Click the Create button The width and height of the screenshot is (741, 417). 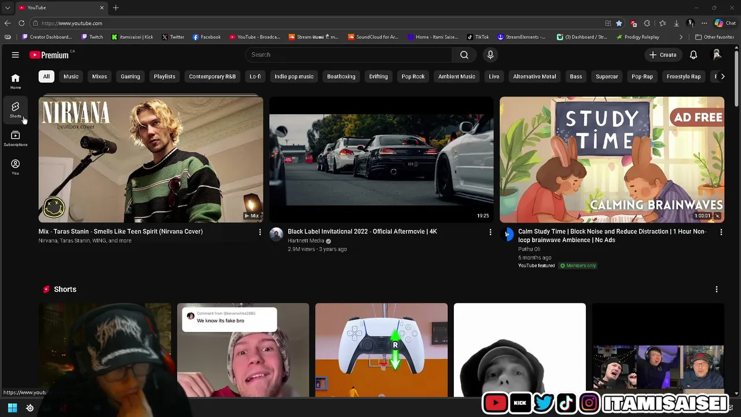[663, 54]
